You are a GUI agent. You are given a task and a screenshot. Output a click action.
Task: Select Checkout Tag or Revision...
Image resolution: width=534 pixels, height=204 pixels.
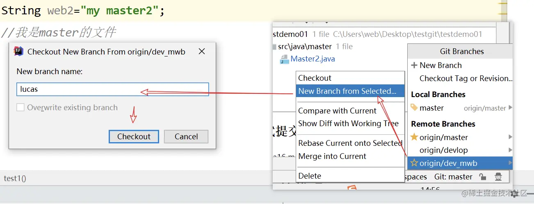[460, 78]
